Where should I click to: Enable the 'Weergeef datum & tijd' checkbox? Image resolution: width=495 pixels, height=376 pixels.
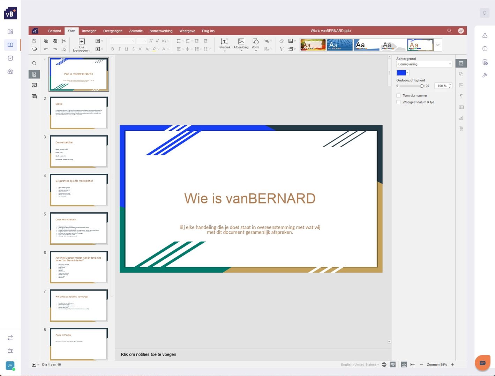point(398,102)
